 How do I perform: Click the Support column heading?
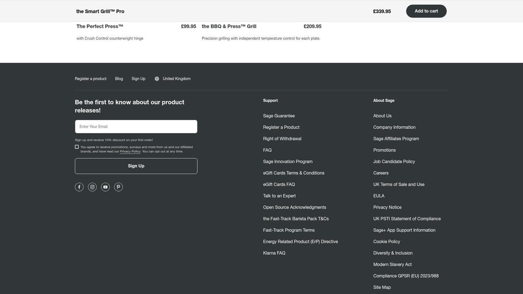[x=270, y=101]
